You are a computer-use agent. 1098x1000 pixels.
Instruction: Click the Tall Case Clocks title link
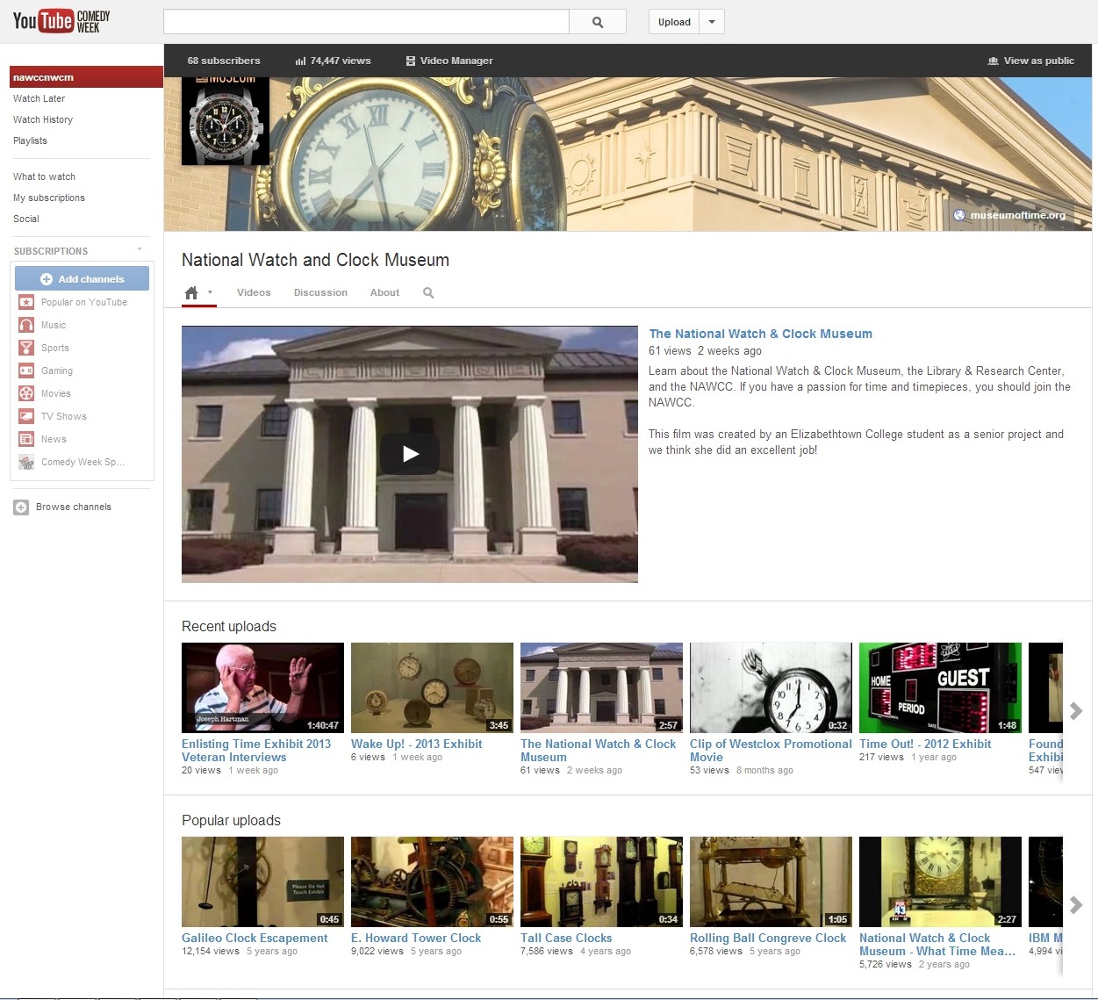click(x=566, y=938)
